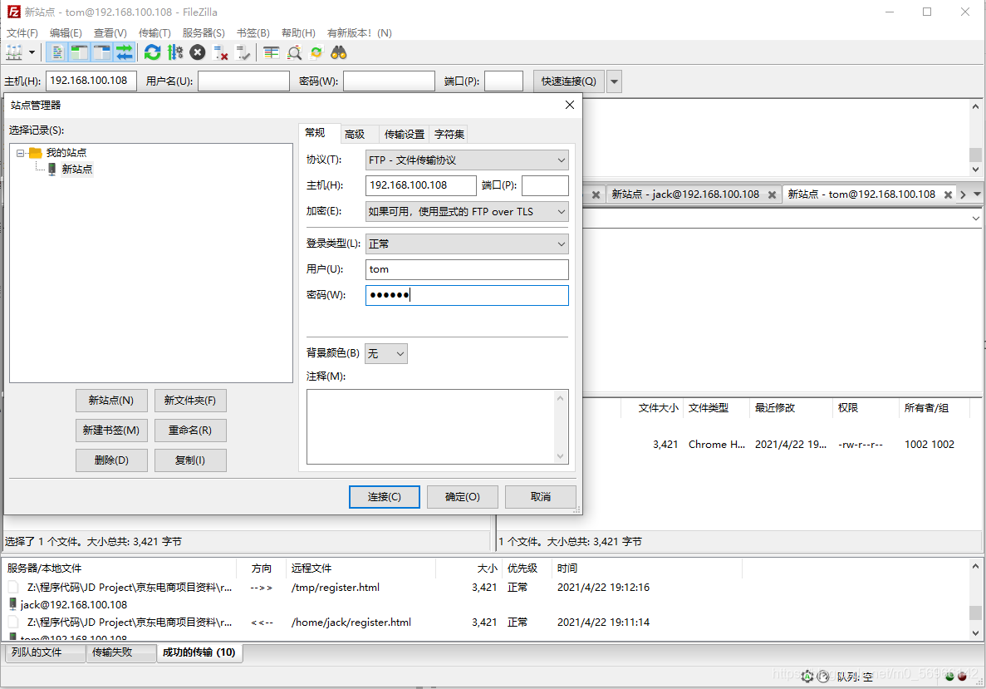Click the FileZilla logo in title bar
Screen dimensions: 986x689
click(x=14, y=12)
